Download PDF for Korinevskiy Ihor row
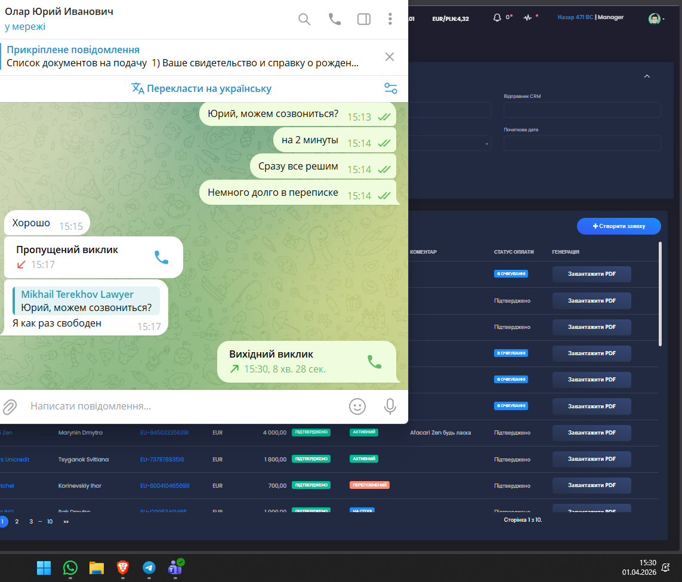The width and height of the screenshot is (682, 582). point(591,485)
